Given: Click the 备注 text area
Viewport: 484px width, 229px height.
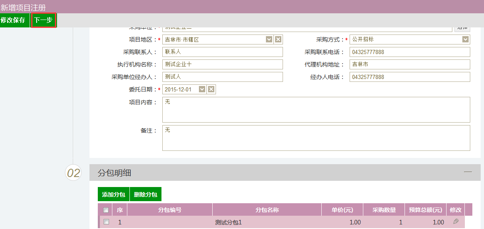Looking at the screenshot, I should point(316,138).
